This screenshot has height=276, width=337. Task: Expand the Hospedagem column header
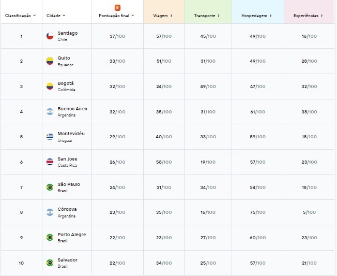(257, 16)
